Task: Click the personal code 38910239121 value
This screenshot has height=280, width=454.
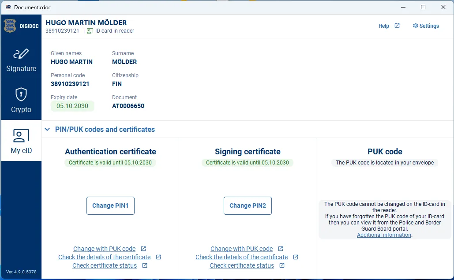Action: tap(70, 84)
